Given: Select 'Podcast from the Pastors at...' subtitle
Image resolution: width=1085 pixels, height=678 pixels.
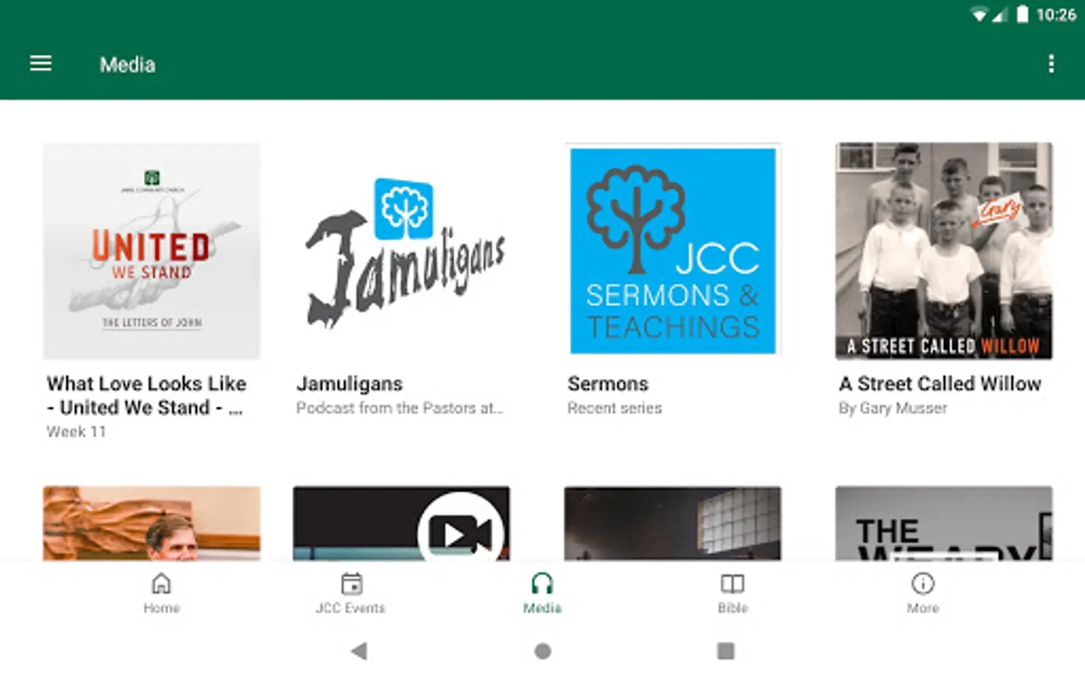Looking at the screenshot, I should point(399,408).
